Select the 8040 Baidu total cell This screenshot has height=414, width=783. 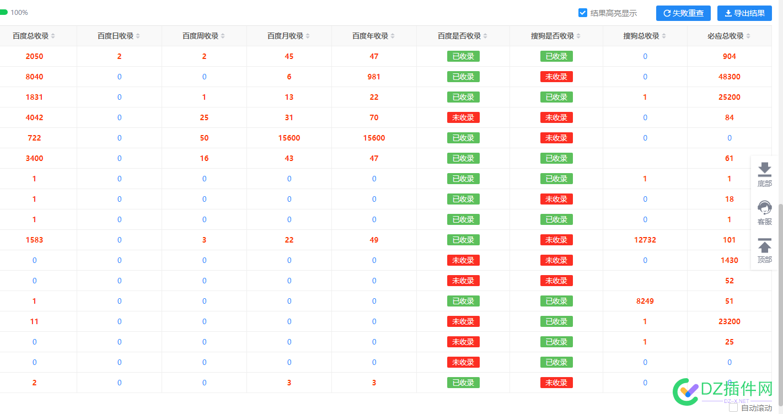(34, 77)
